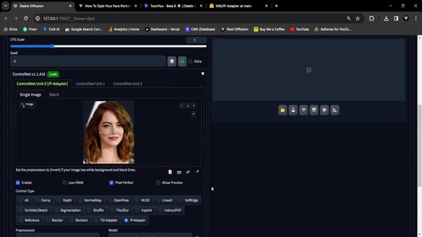This screenshot has height=237, width=422.
Task: Toggle the Enable checkbox
Action: 18,183
